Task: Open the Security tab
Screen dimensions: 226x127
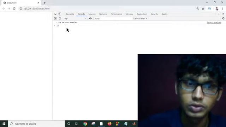Action: tap(154, 14)
